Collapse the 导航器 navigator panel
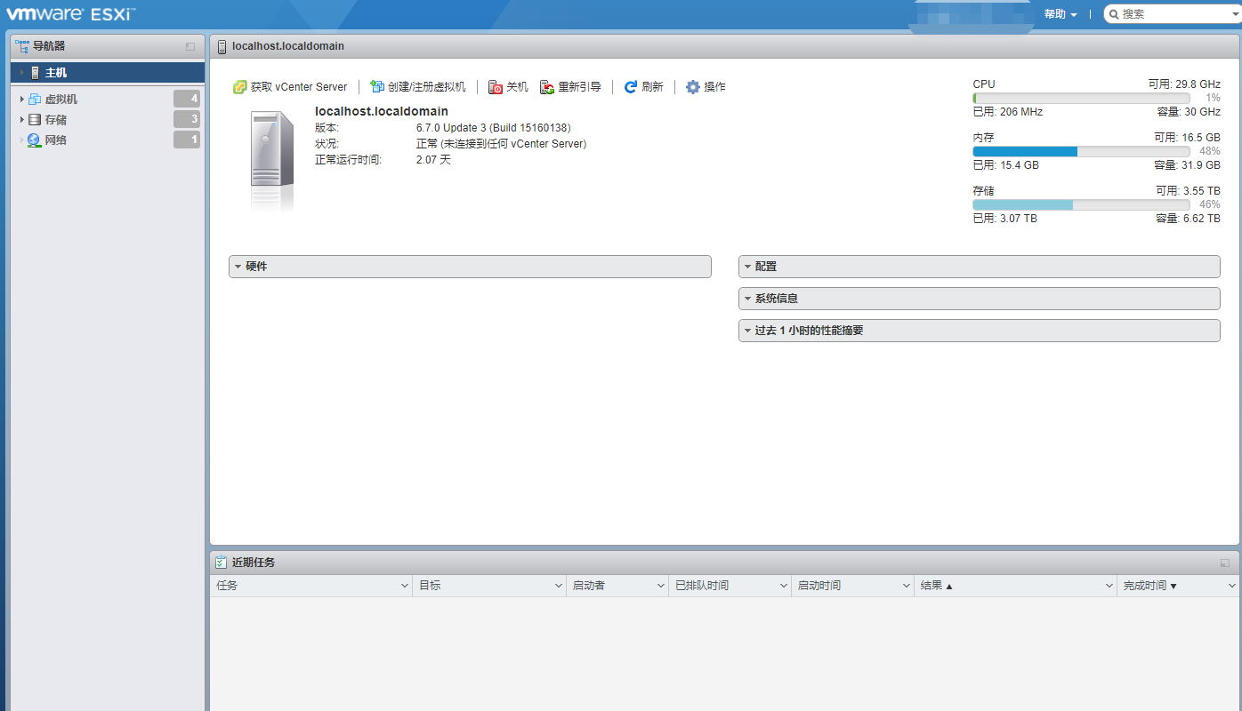This screenshot has width=1242, height=711. click(190, 46)
